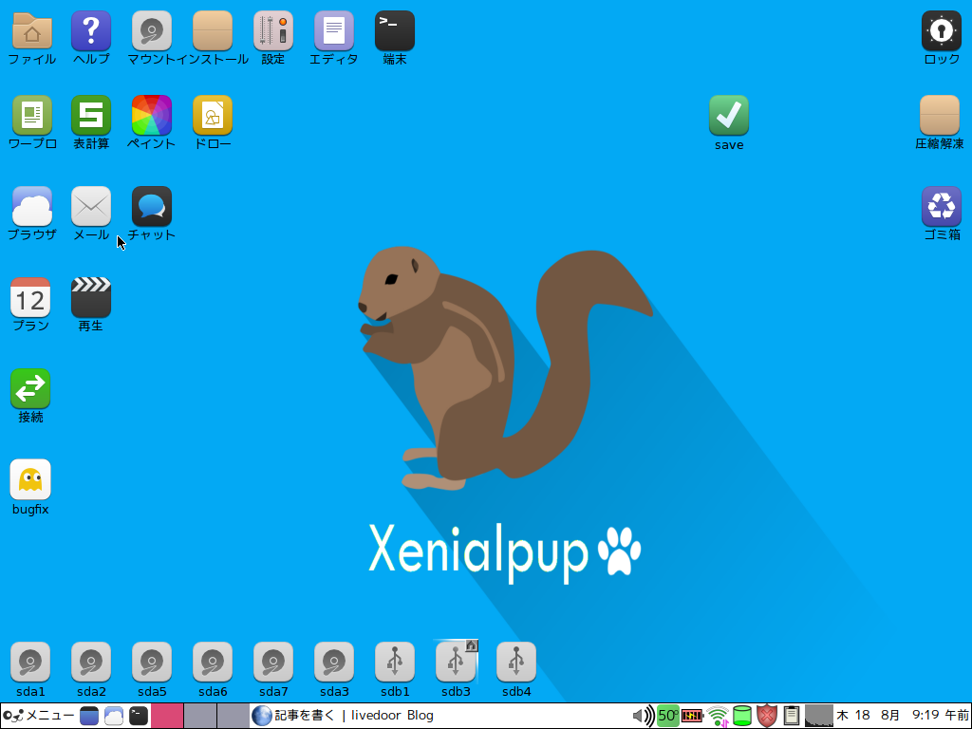Launch the 再生 media player clapperboard

(91, 297)
